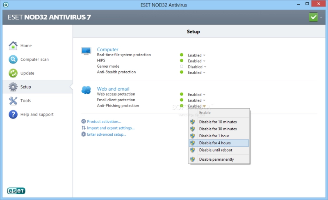Click the ESET app icon in title bar
This screenshot has height=200, width=328.
[x=6, y=5]
